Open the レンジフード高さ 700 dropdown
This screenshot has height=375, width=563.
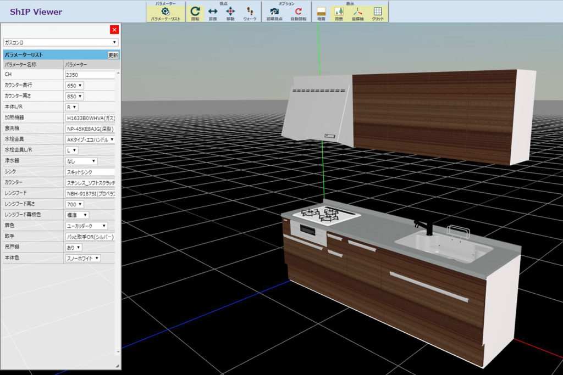pos(74,204)
